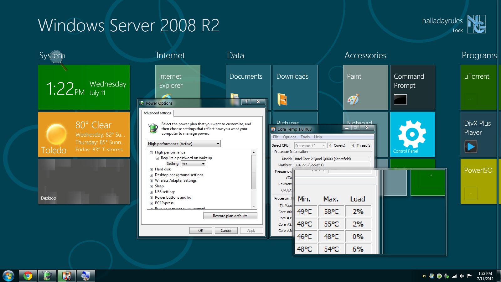The height and width of the screenshot is (282, 501).
Task: Open the File menu in Core Temp
Action: (276, 137)
